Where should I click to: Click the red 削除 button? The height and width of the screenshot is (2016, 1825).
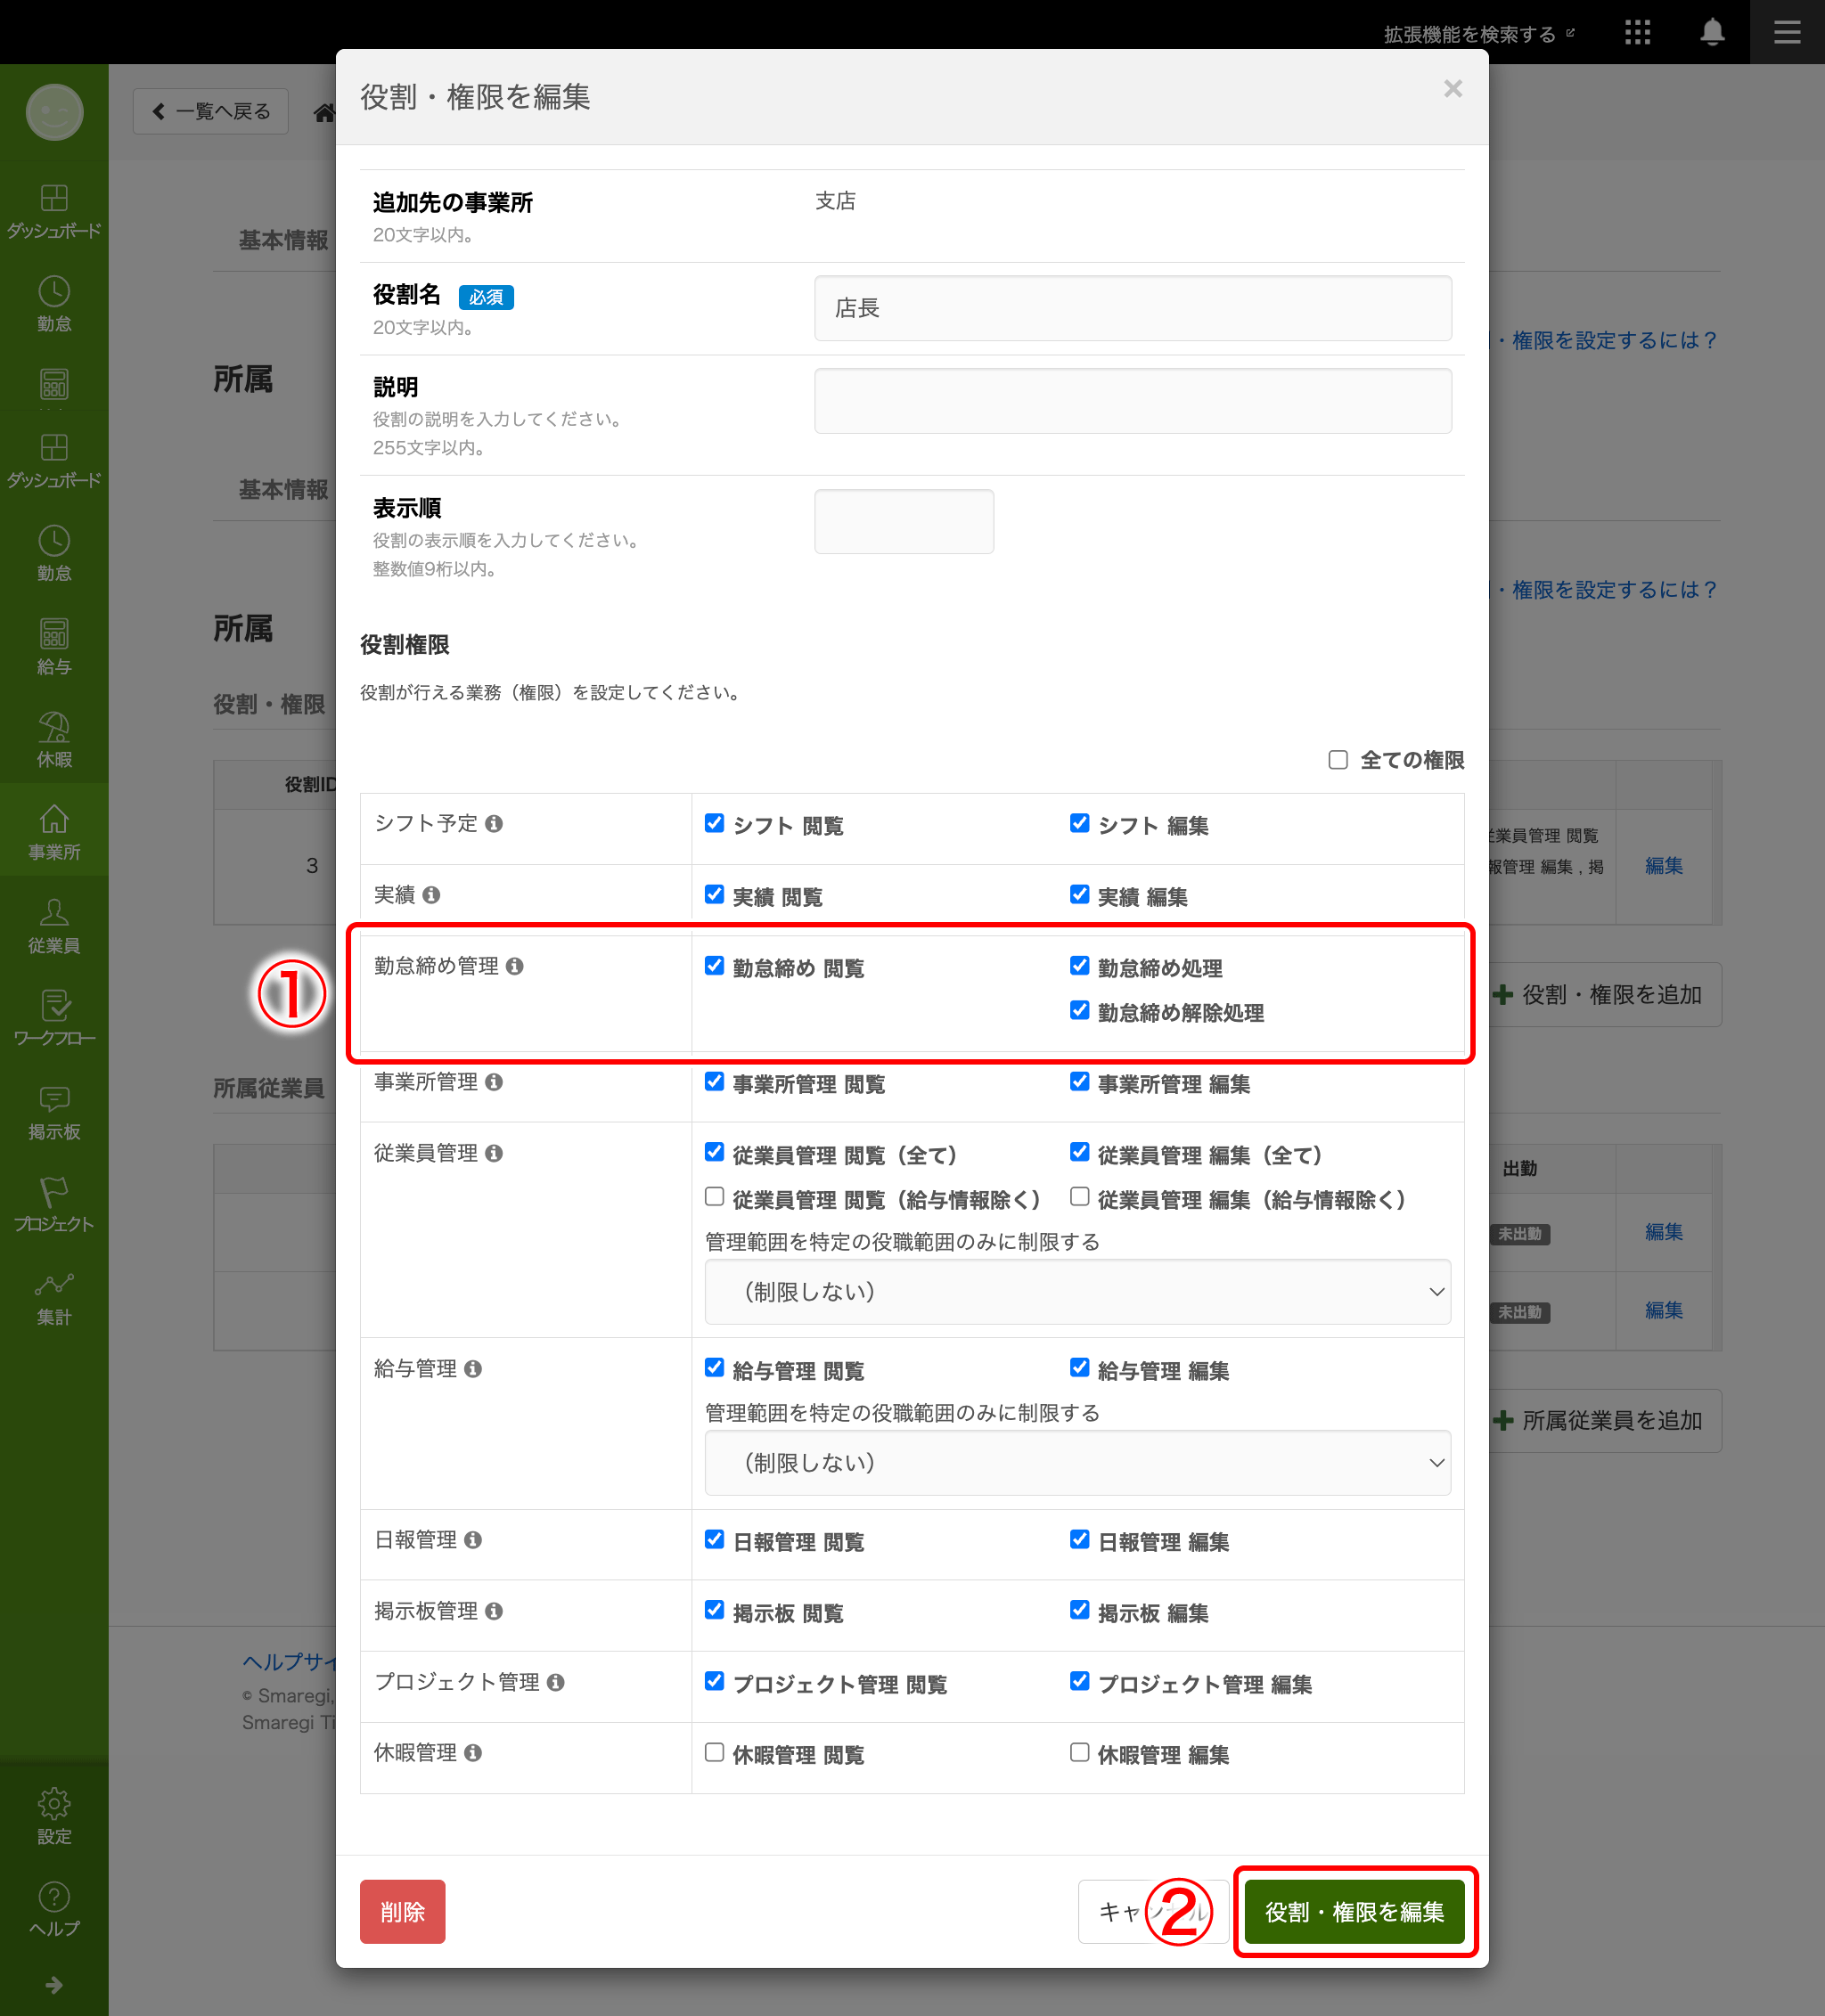402,1912
